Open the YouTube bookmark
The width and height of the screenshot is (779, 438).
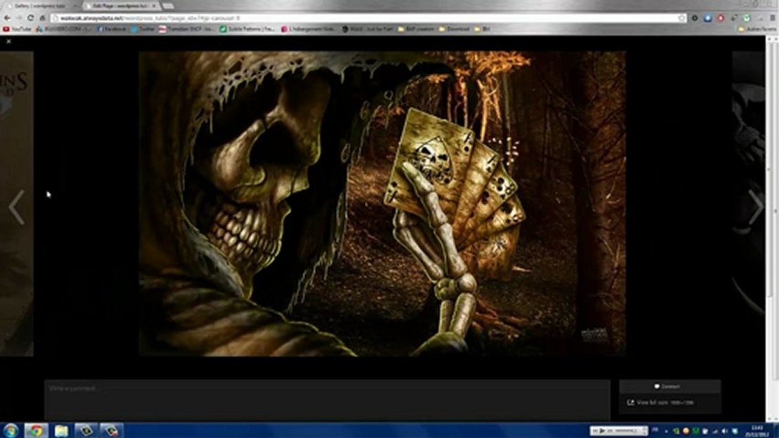click(x=17, y=29)
